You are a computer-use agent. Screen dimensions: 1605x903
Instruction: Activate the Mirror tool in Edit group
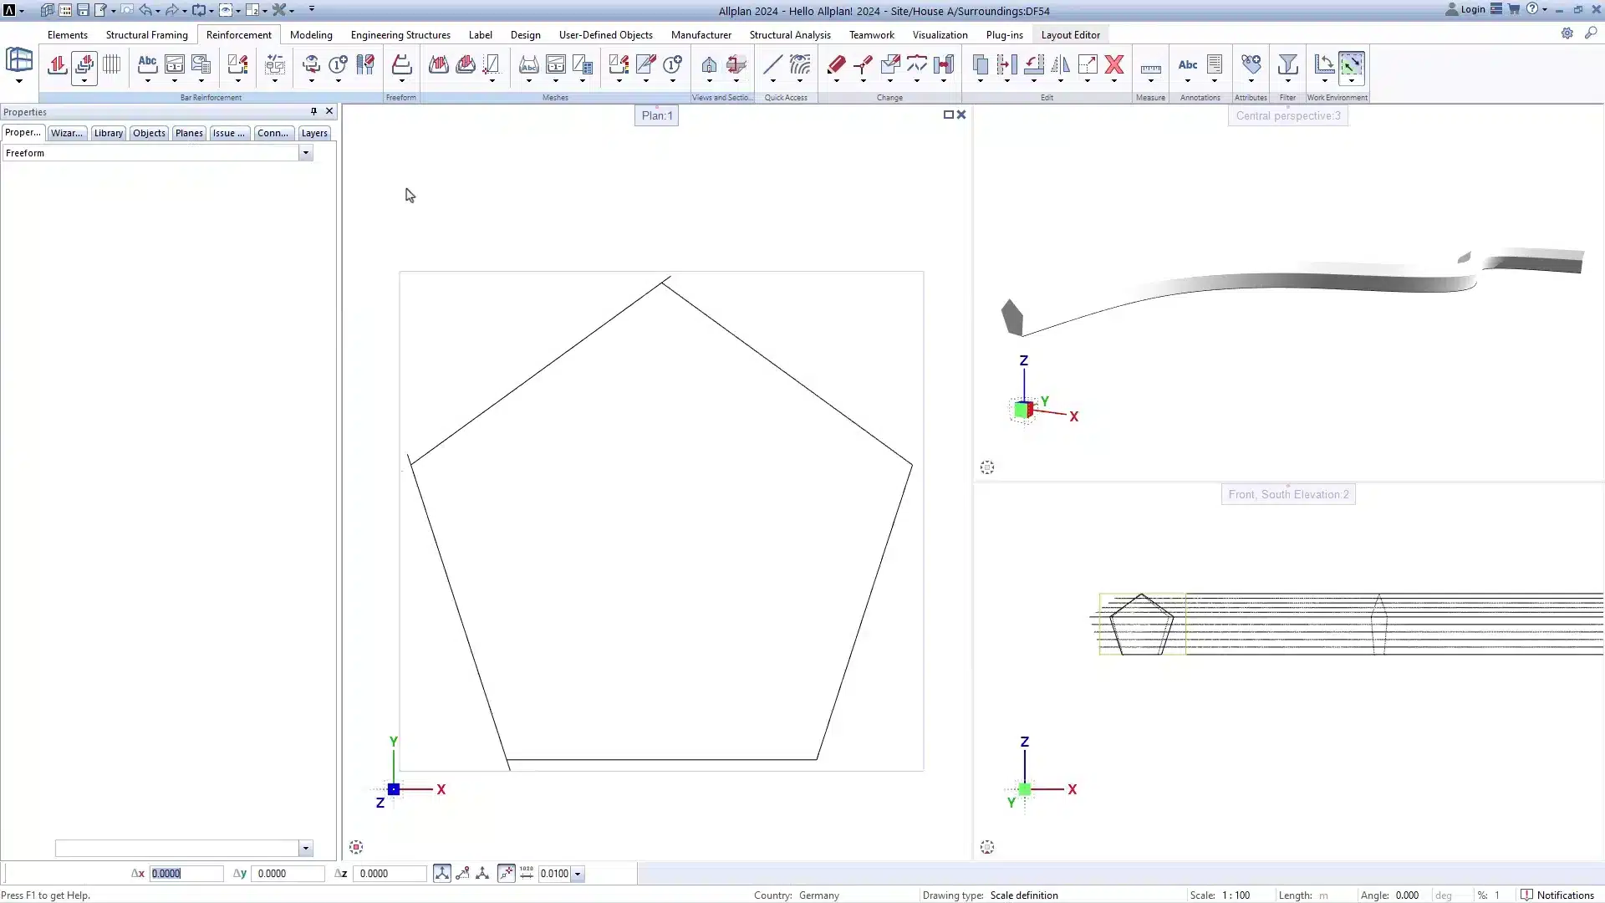[x=1062, y=65]
